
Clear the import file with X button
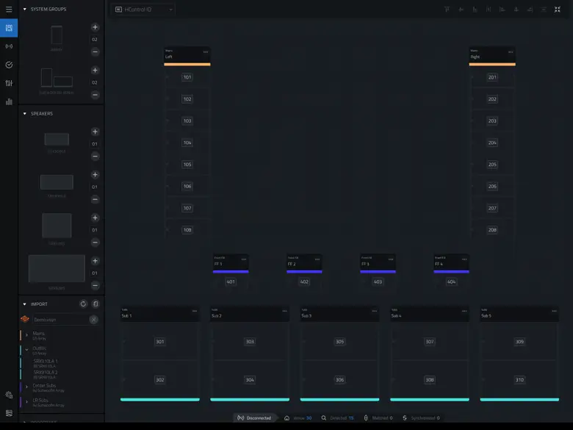(94, 320)
